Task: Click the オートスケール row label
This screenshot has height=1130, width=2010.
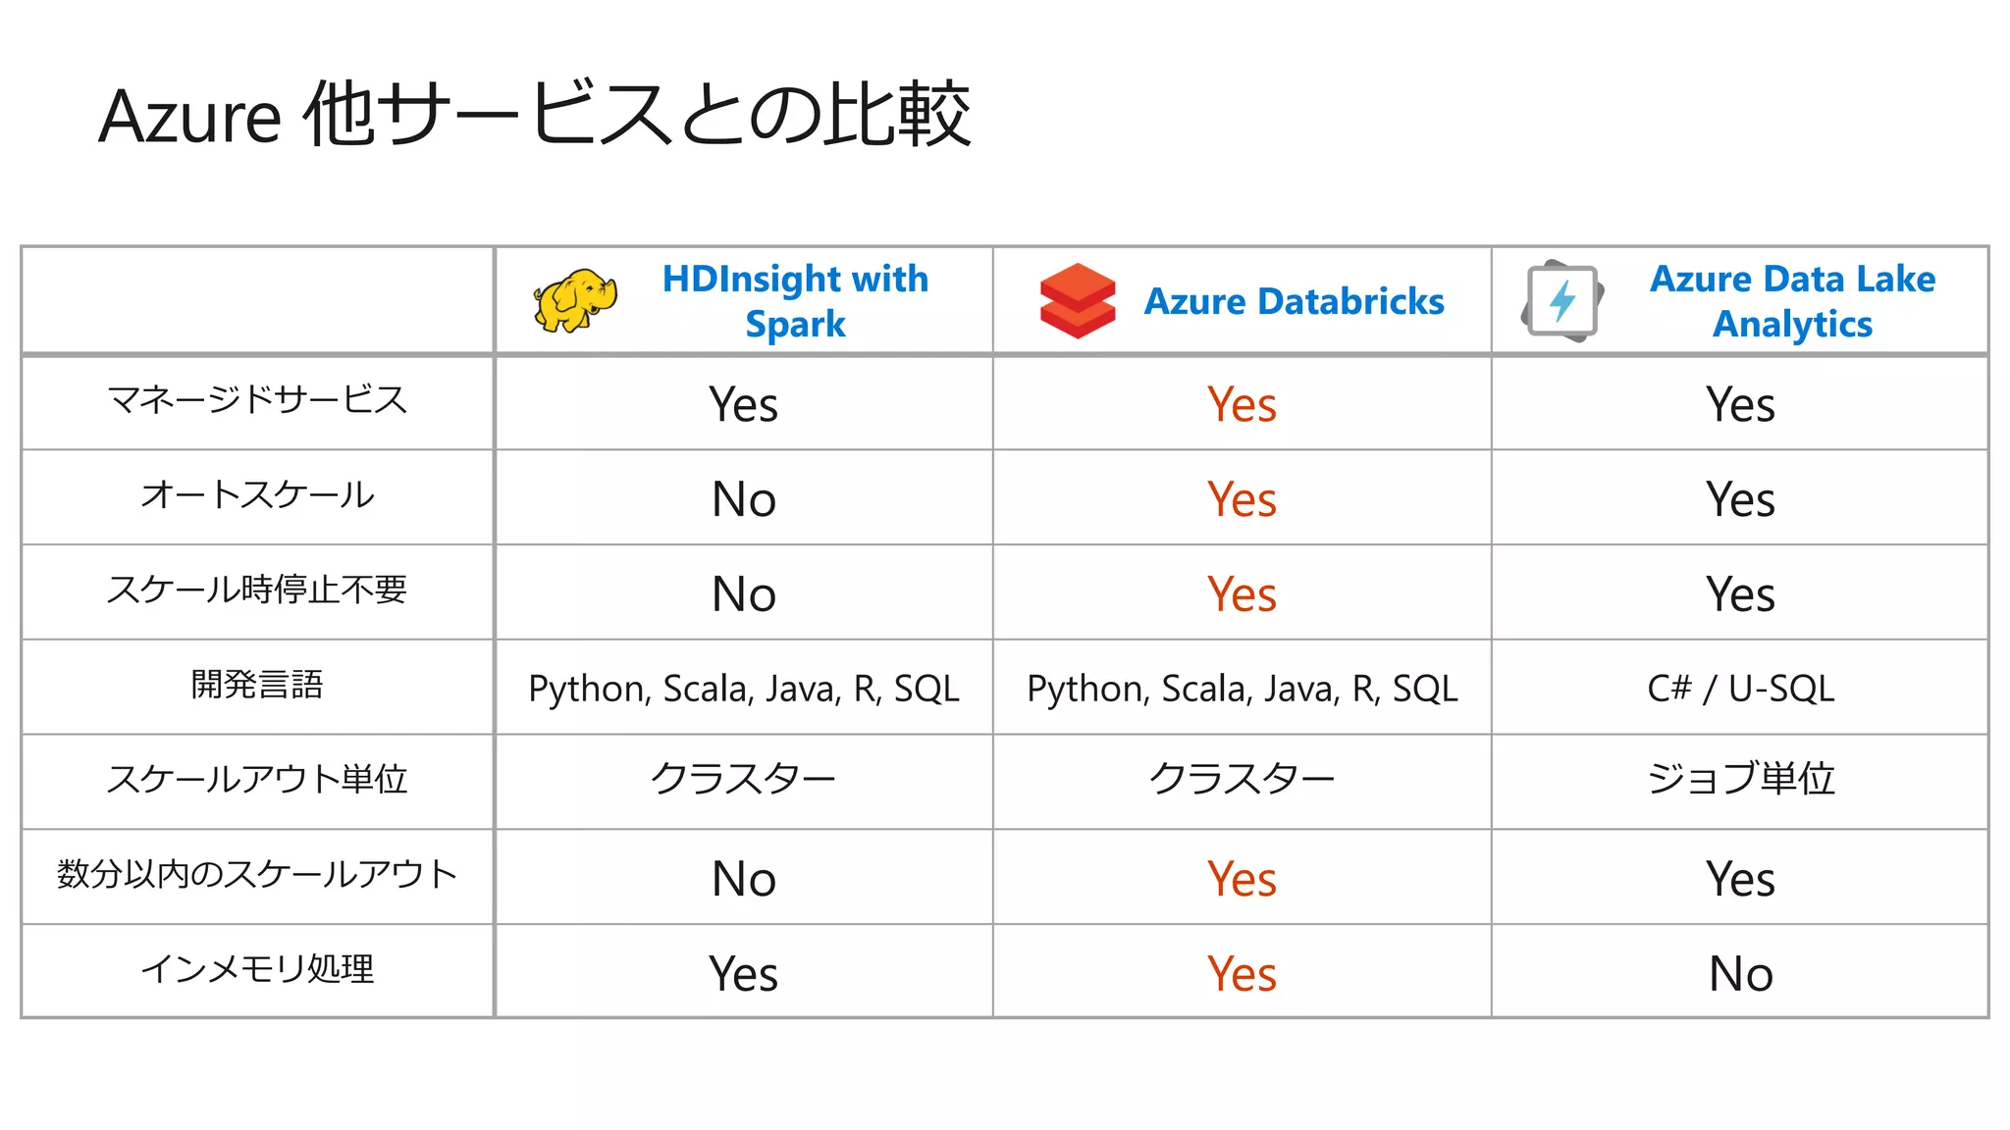Action: point(257,494)
